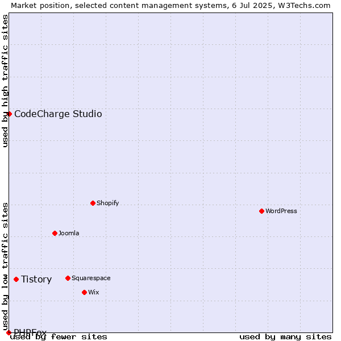Click the 'PHPFox' label text
This screenshot has height=341, width=341.
point(30,332)
